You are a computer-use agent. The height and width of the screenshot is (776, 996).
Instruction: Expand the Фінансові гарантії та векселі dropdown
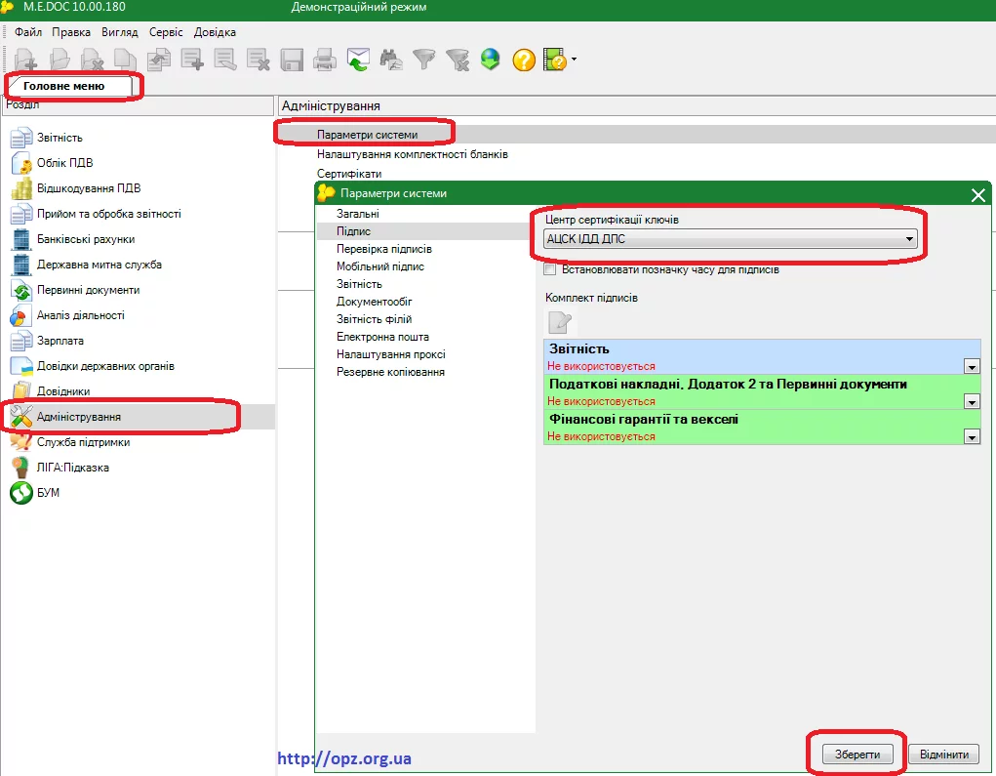coord(971,436)
